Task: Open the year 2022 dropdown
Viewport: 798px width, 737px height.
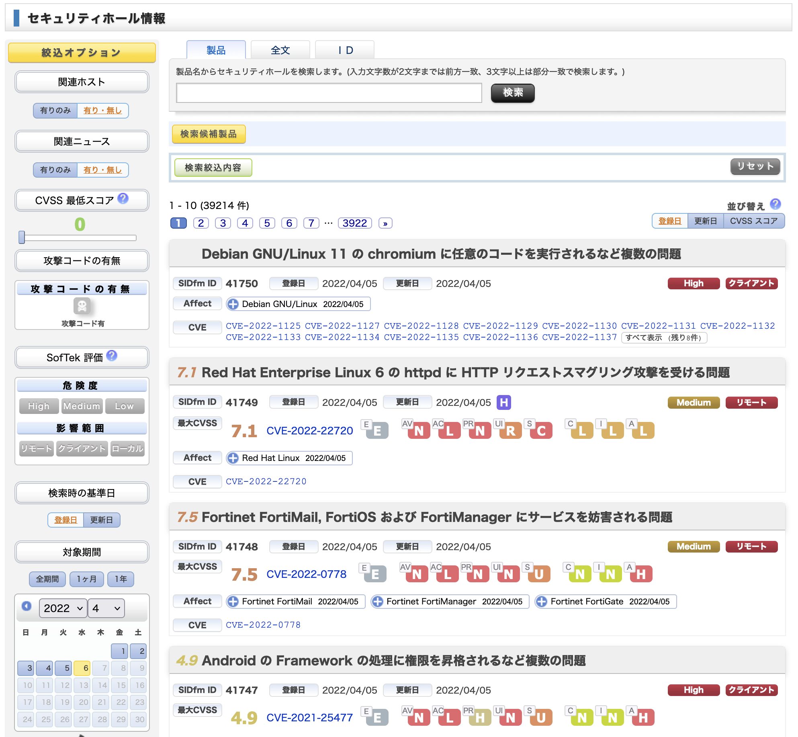Action: pos(63,608)
